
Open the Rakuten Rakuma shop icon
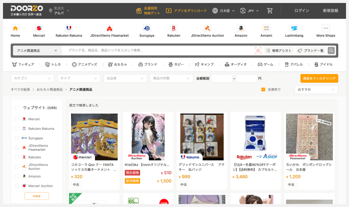coord(69,28)
